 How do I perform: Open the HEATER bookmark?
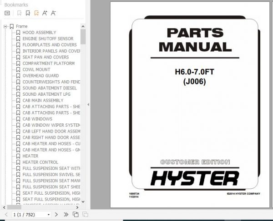[x=30, y=156]
